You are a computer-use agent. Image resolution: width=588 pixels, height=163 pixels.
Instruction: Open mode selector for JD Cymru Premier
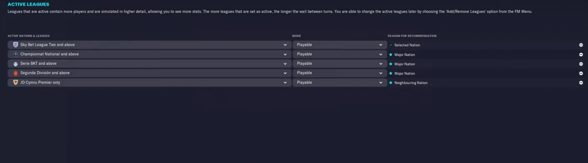click(340, 83)
